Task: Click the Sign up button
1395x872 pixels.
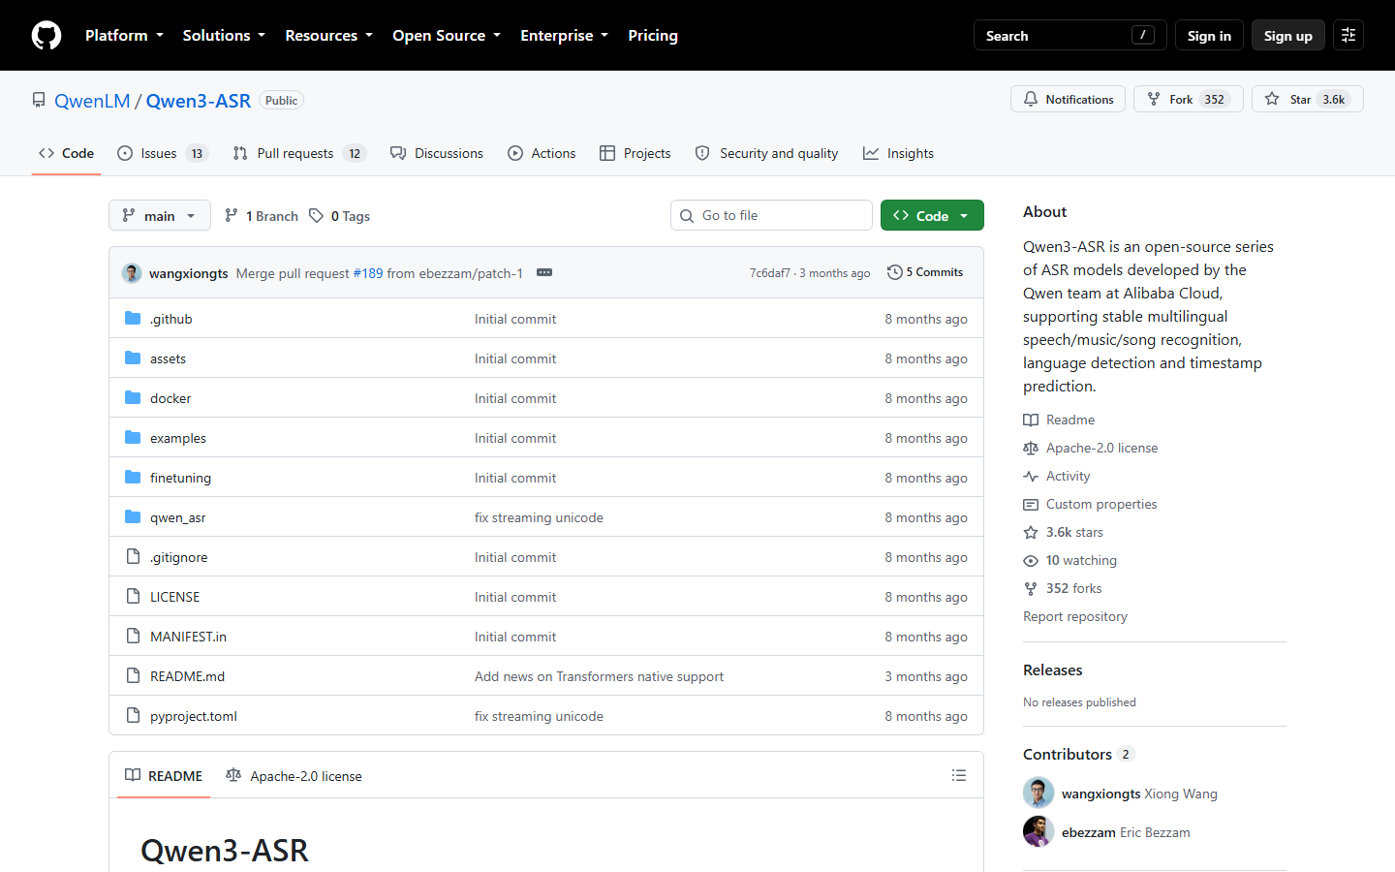Action: tap(1288, 36)
